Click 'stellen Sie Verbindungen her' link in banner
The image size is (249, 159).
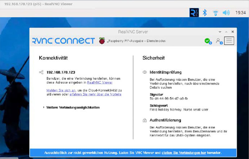184,153
